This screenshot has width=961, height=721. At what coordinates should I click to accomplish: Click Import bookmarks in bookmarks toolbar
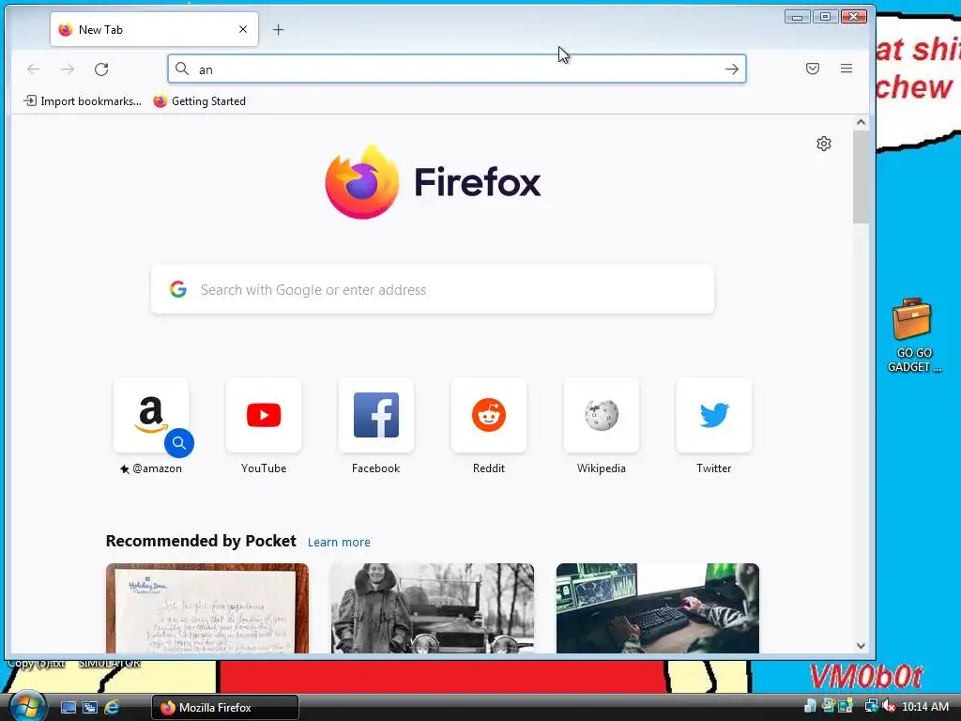point(83,101)
